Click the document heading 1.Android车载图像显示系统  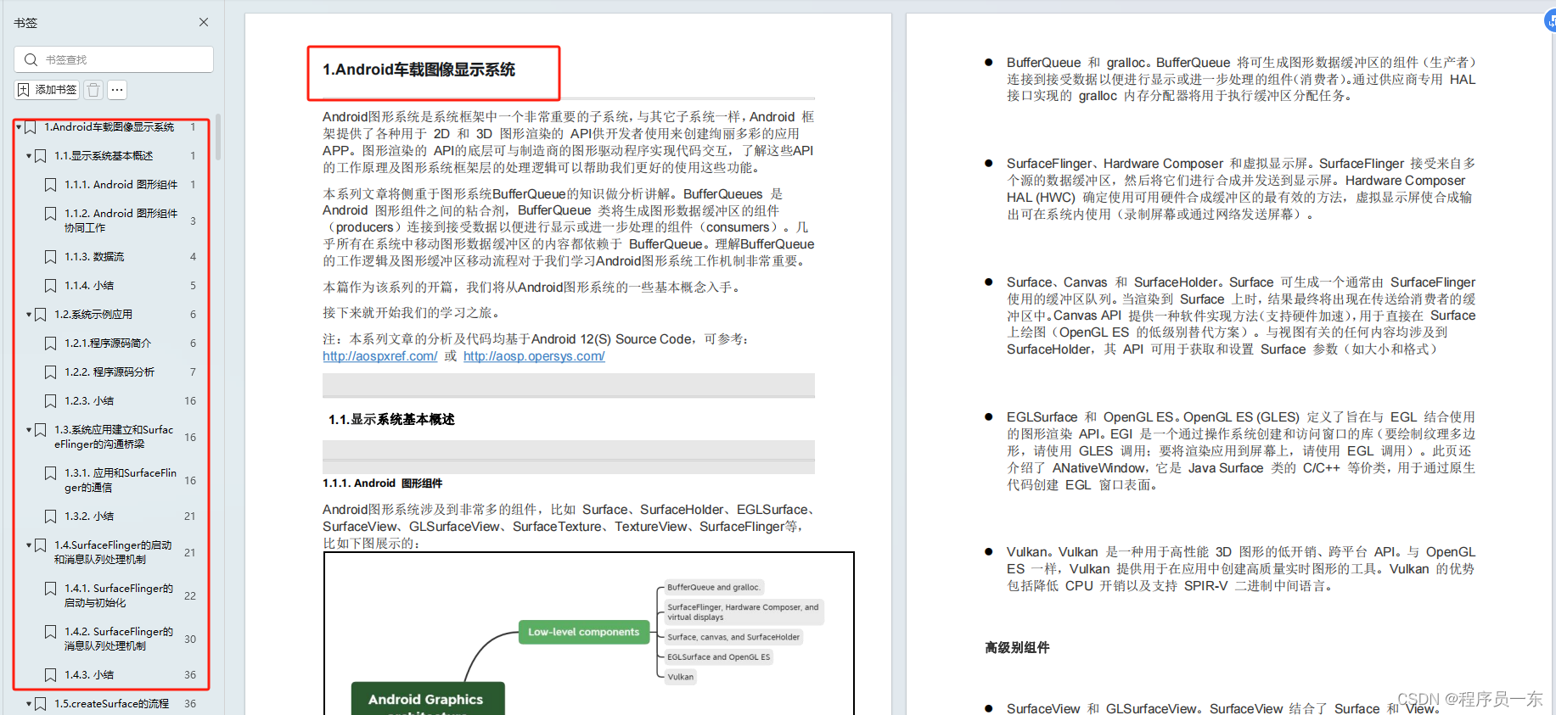(x=418, y=70)
